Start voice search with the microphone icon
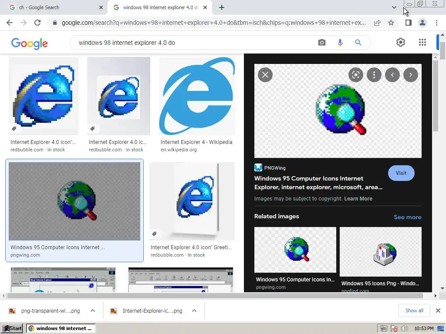 click(x=340, y=43)
